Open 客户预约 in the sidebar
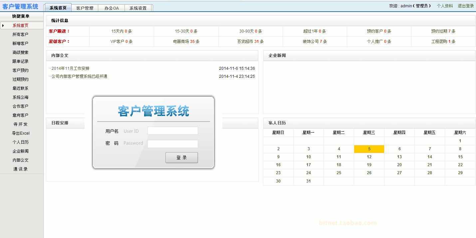Image resolution: width=476 pixels, height=238 pixels. (20, 70)
